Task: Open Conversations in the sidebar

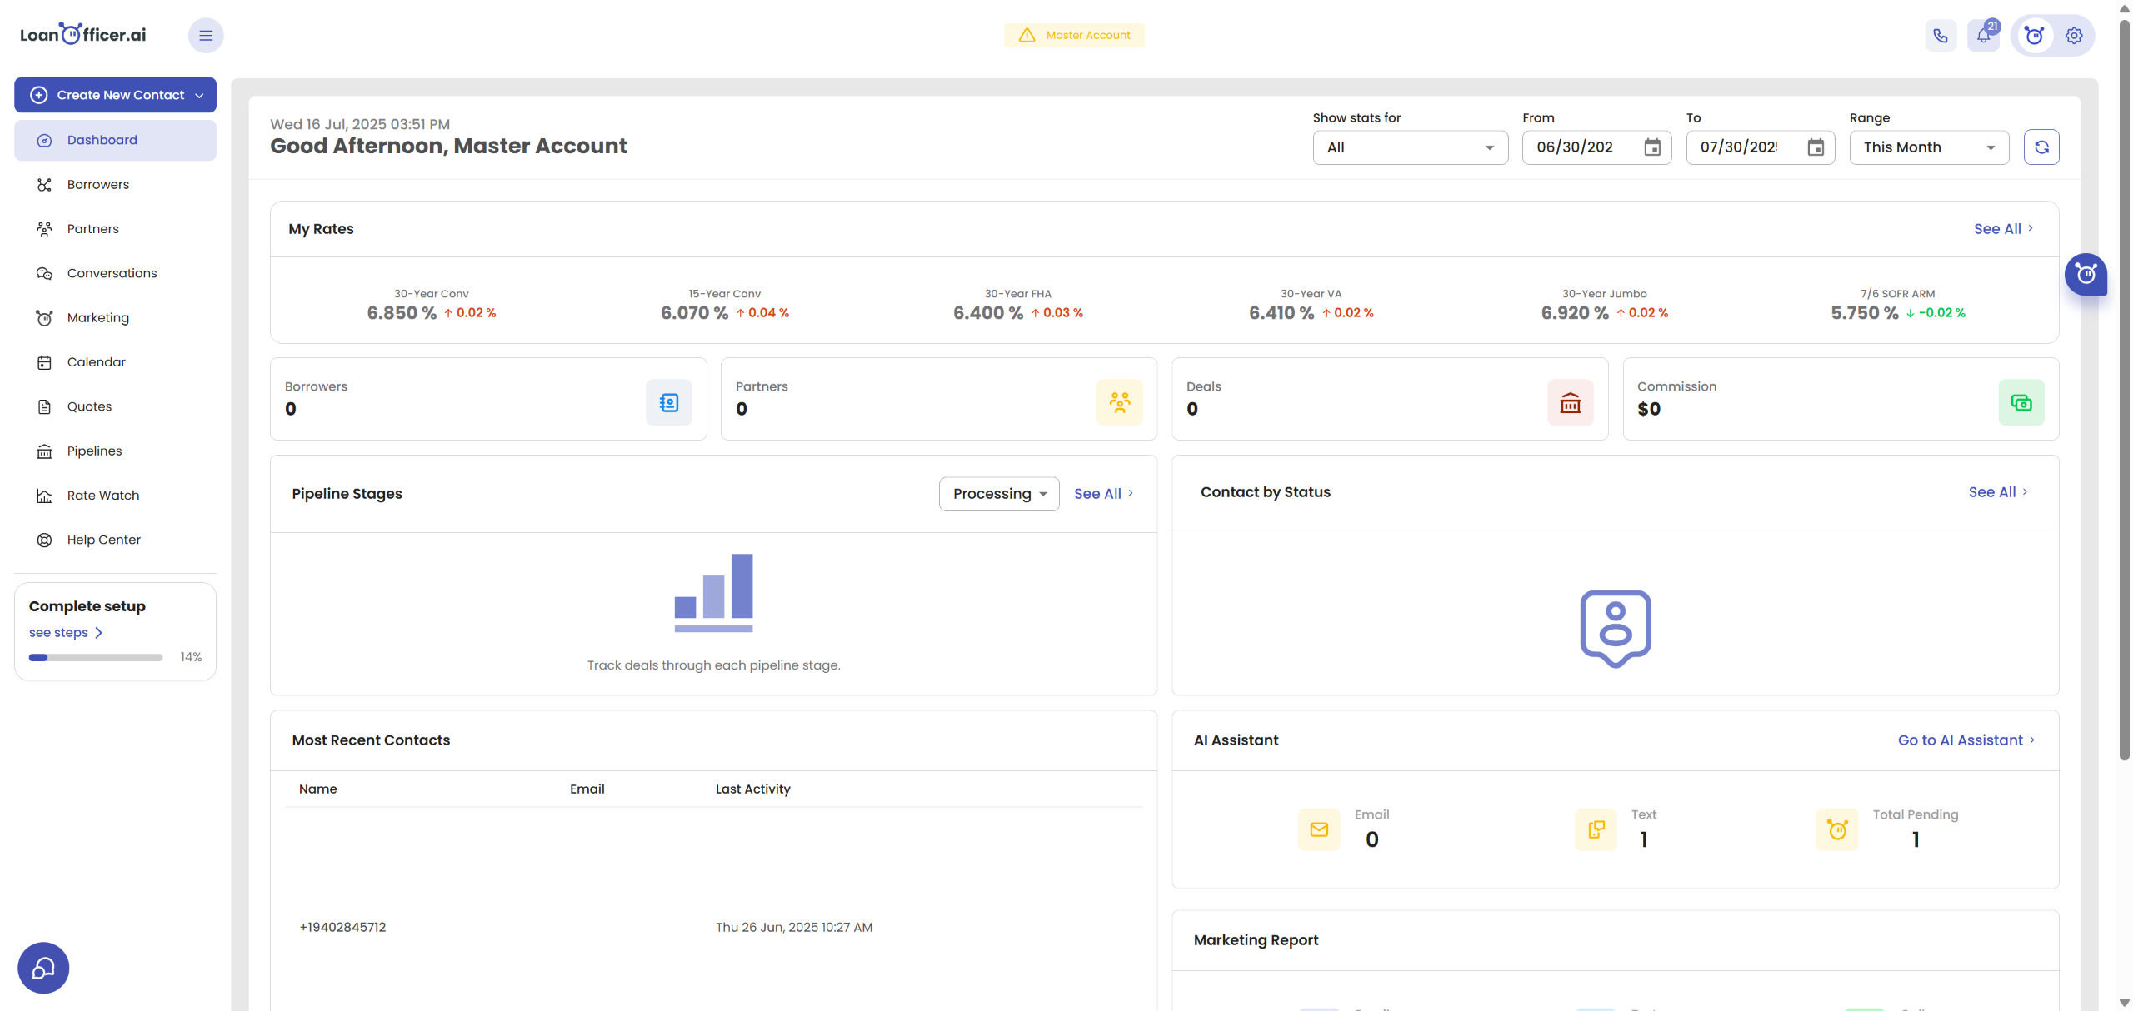Action: [112, 273]
